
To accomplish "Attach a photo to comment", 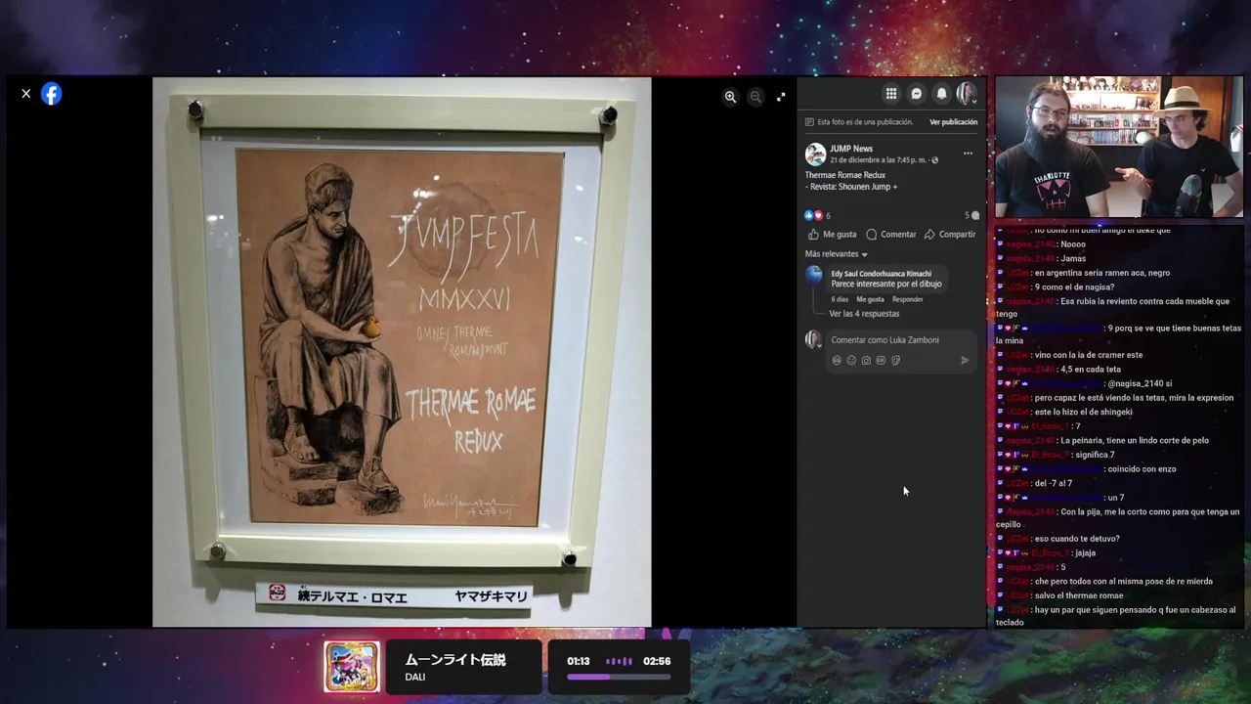I will pos(866,361).
